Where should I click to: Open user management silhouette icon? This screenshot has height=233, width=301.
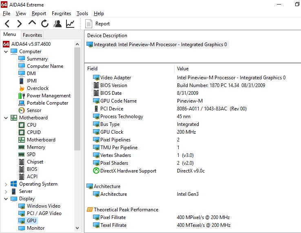(58, 24)
